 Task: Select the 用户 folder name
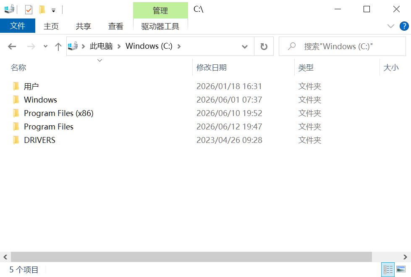(x=31, y=86)
